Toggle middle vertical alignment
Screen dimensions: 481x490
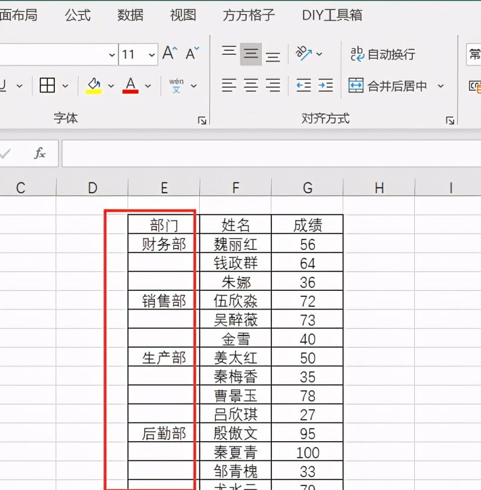pos(251,53)
